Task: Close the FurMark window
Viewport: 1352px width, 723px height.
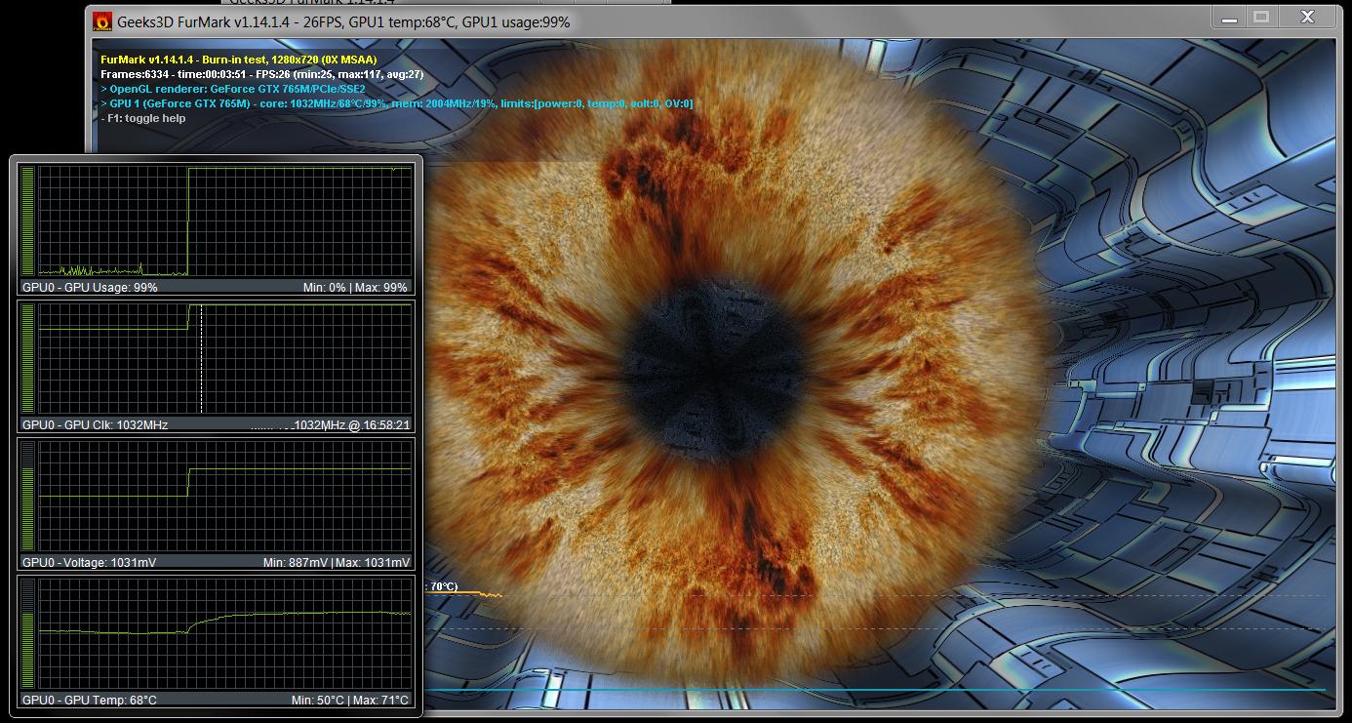Action: 1308,18
